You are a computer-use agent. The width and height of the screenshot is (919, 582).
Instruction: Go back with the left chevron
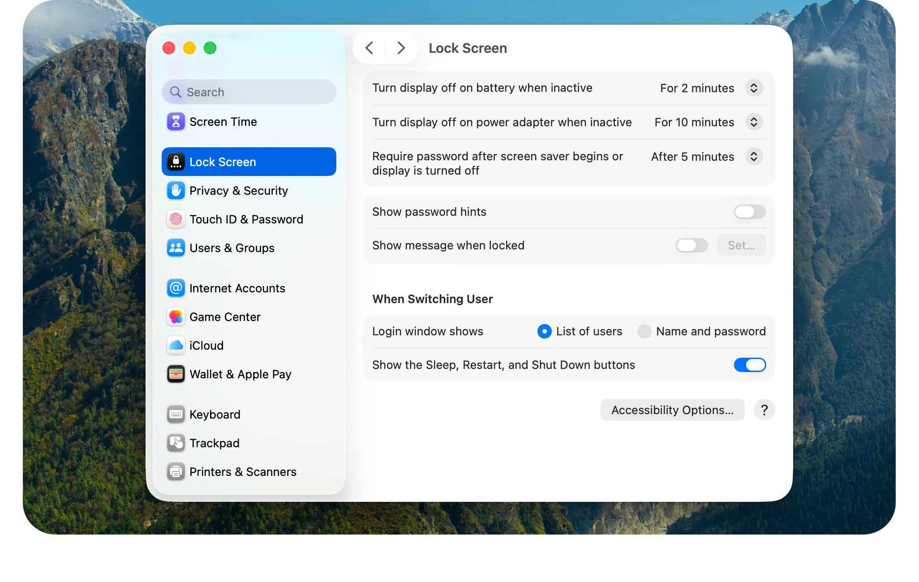(369, 48)
